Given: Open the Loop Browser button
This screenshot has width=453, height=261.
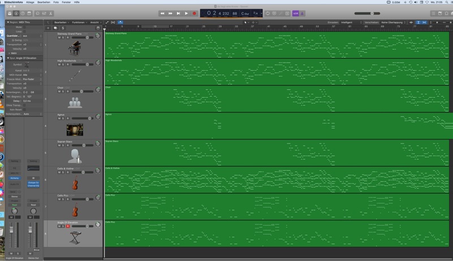Looking at the screenshot, I should click(446, 14).
